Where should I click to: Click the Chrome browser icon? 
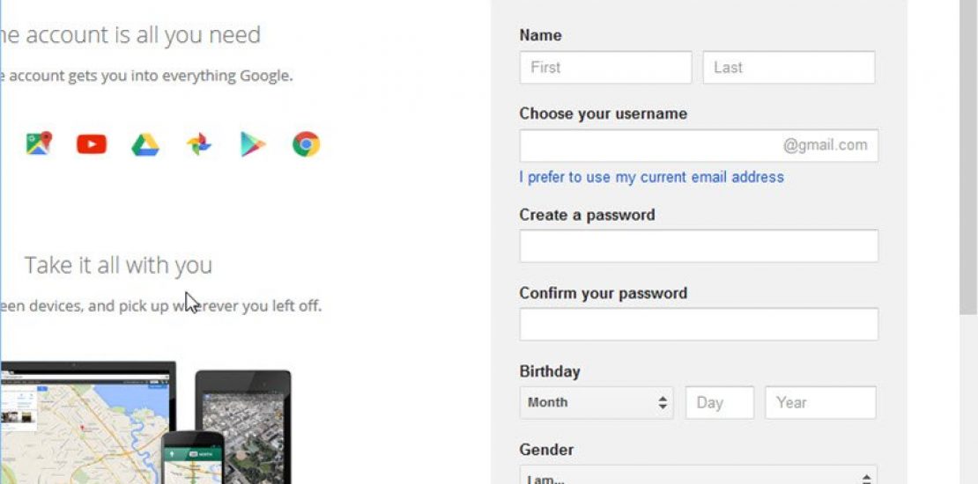[306, 144]
